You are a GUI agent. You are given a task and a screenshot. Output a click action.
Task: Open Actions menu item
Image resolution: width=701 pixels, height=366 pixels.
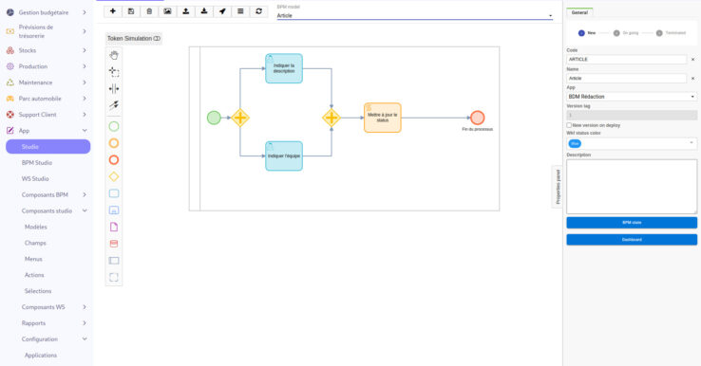34,275
